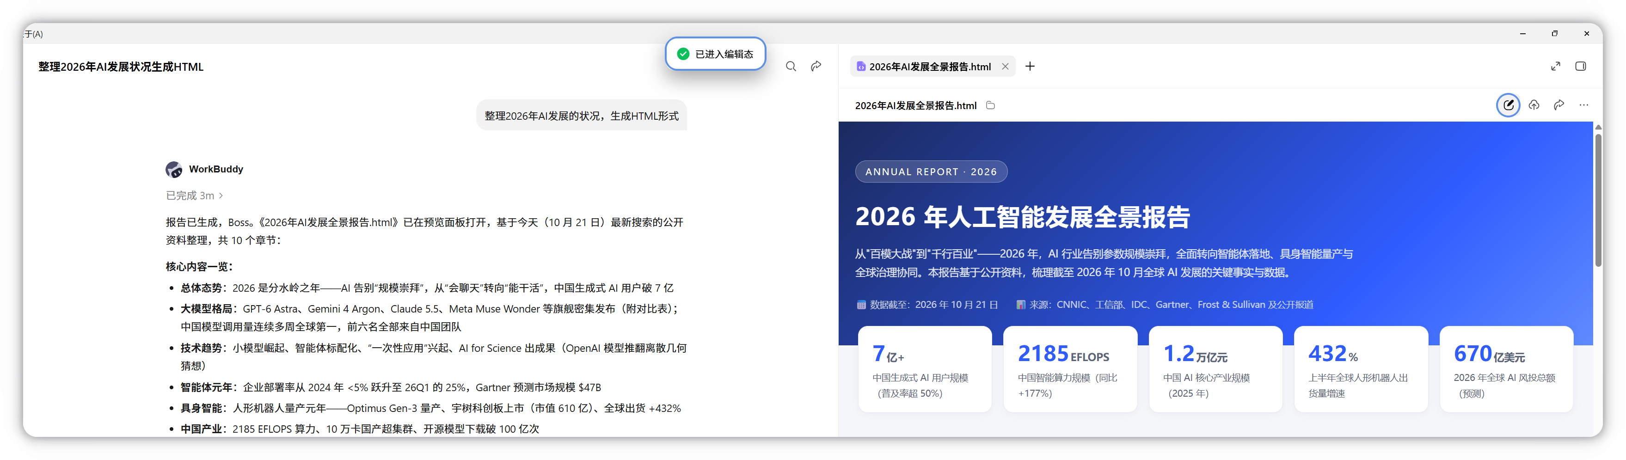This screenshot has height=460, width=1626.
Task: Close the application window
Action: coord(1586,33)
